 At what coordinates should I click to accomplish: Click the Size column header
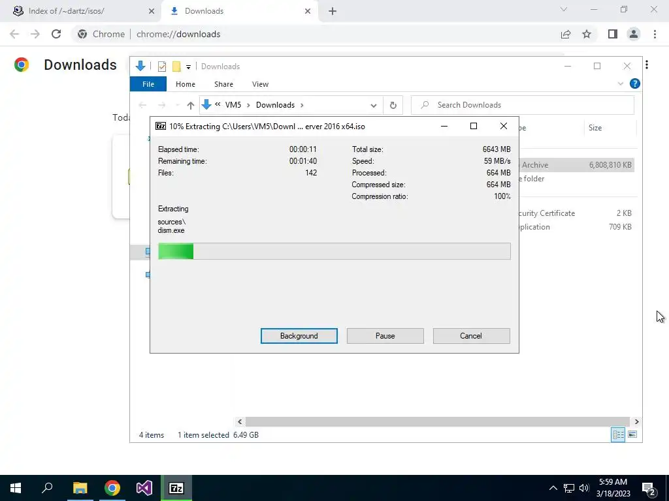coord(610,128)
